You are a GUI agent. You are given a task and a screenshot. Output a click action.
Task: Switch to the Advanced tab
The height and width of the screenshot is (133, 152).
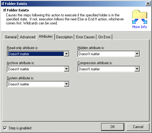pyautogui.click(x=27, y=37)
